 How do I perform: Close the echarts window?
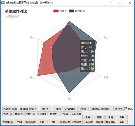(x=130, y=3)
